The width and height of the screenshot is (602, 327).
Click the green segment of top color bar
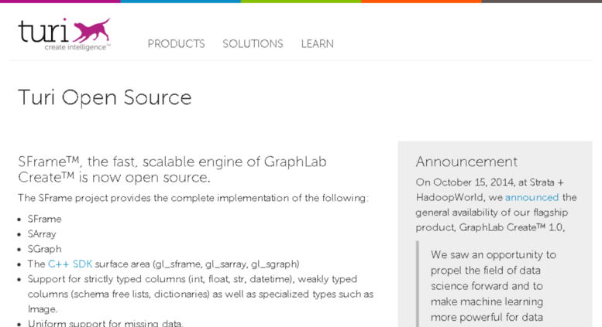tap(301, 1)
